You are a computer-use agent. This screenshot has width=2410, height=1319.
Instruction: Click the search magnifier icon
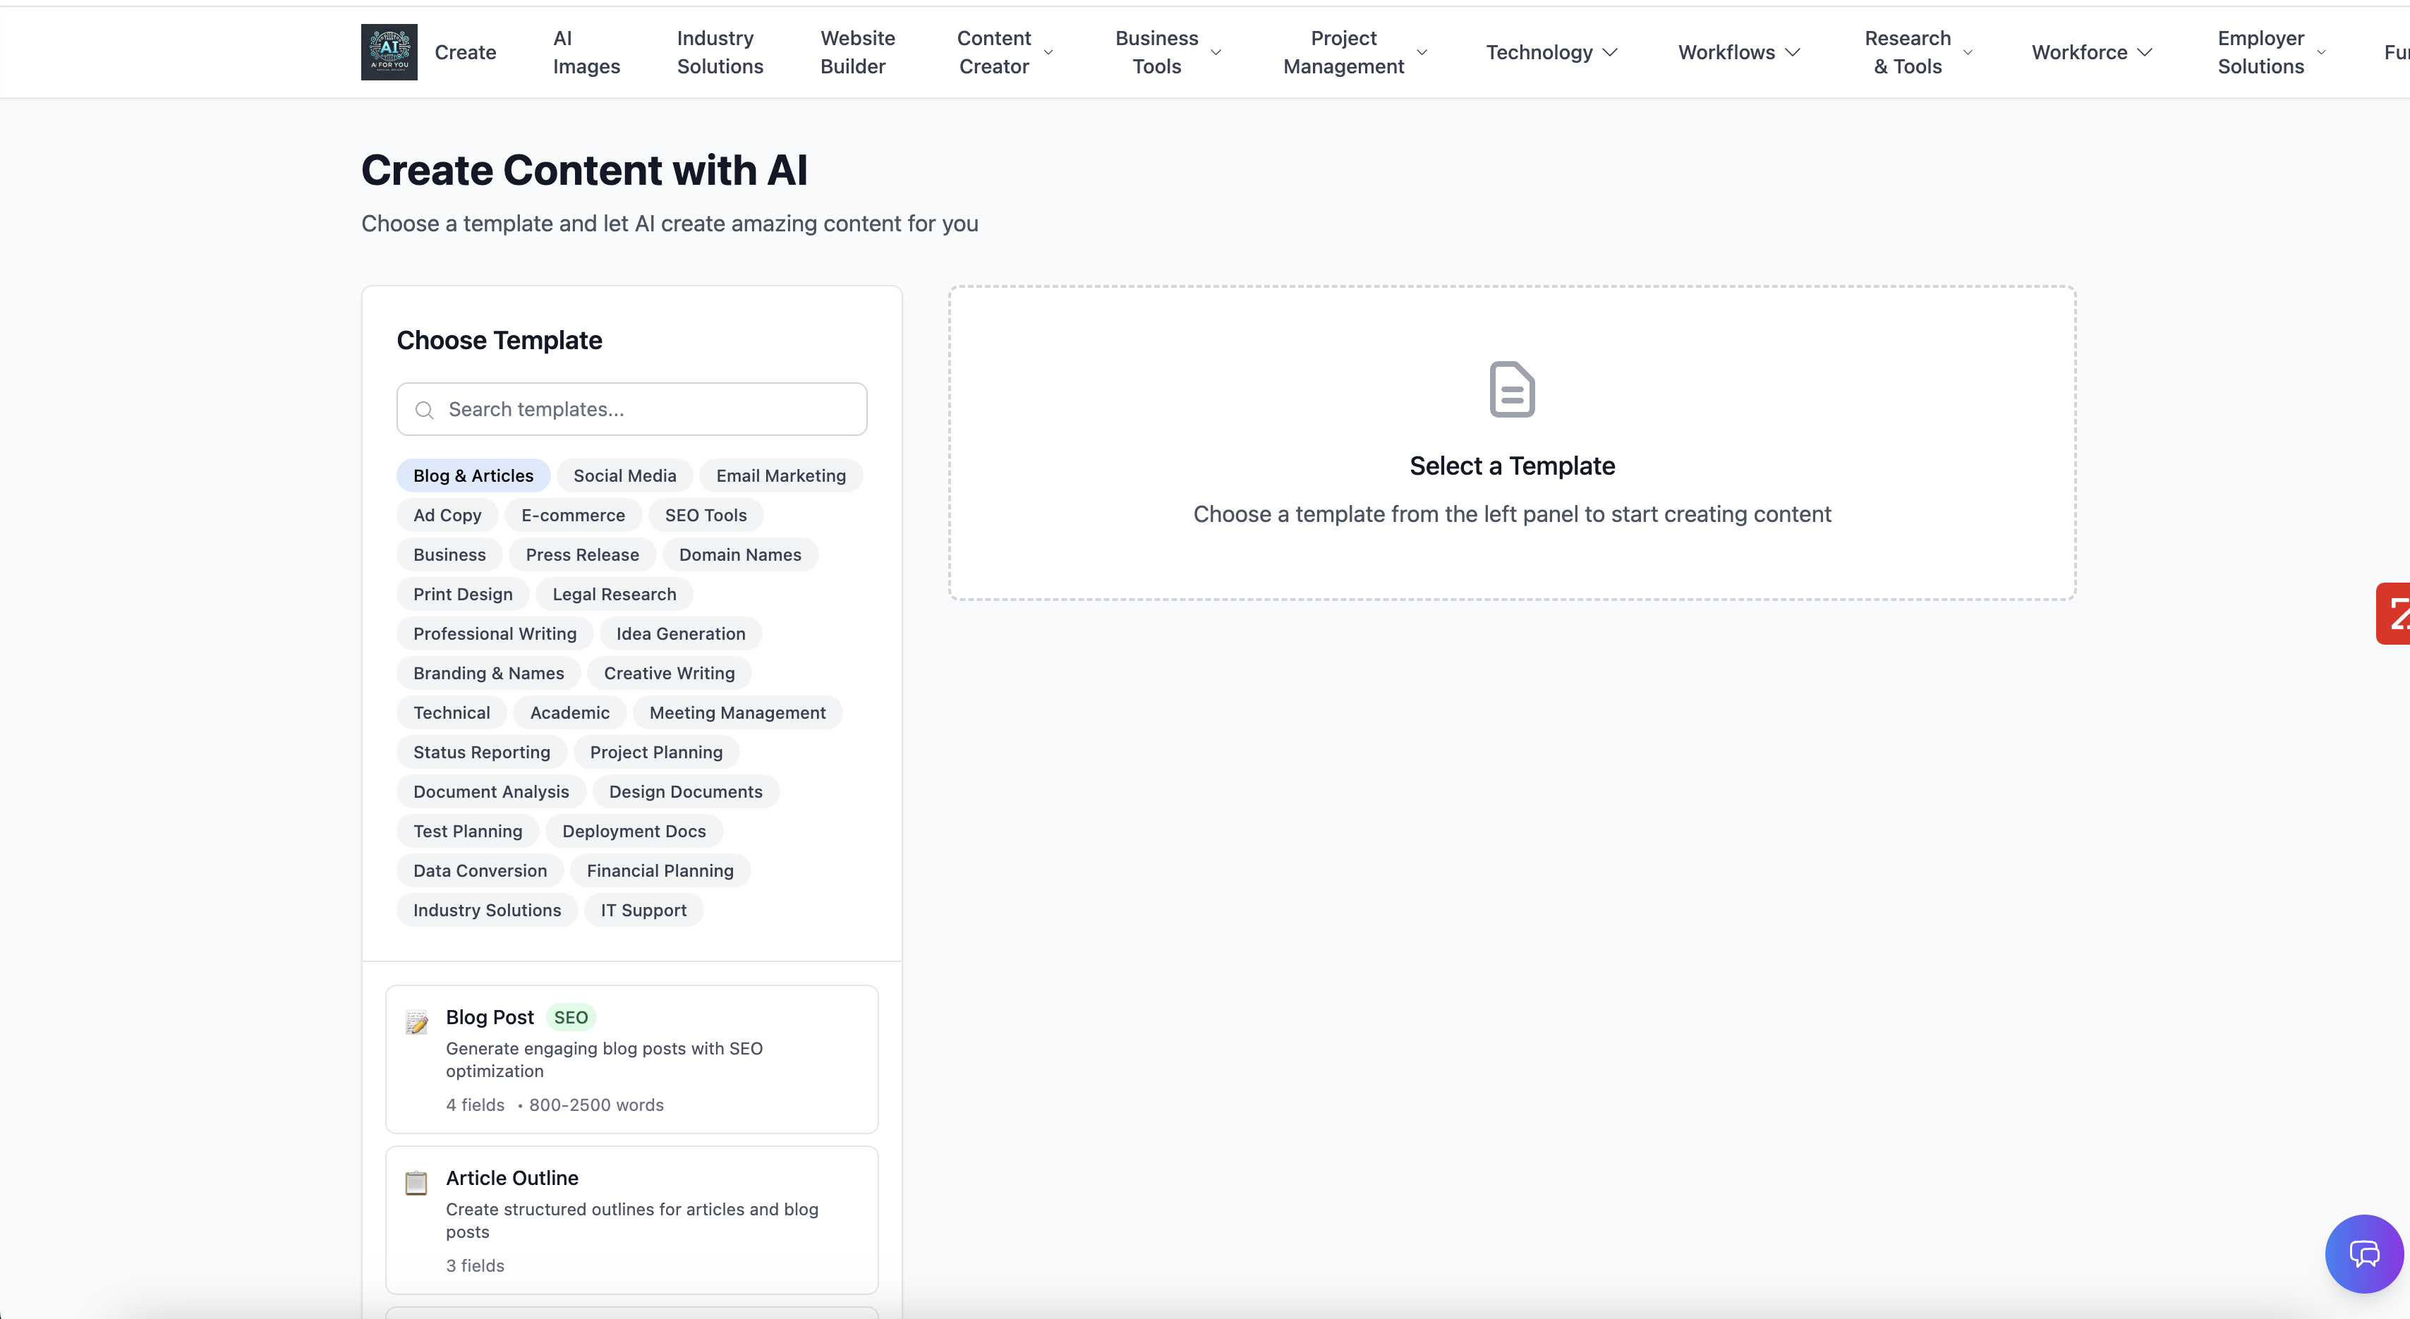(x=425, y=410)
